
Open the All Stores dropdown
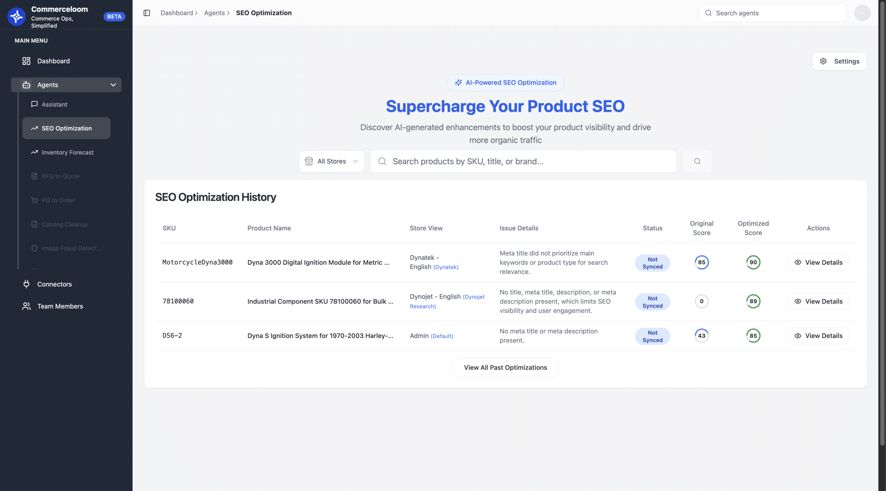331,161
